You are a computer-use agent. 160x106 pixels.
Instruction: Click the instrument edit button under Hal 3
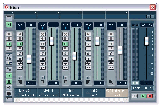coord(88,78)
